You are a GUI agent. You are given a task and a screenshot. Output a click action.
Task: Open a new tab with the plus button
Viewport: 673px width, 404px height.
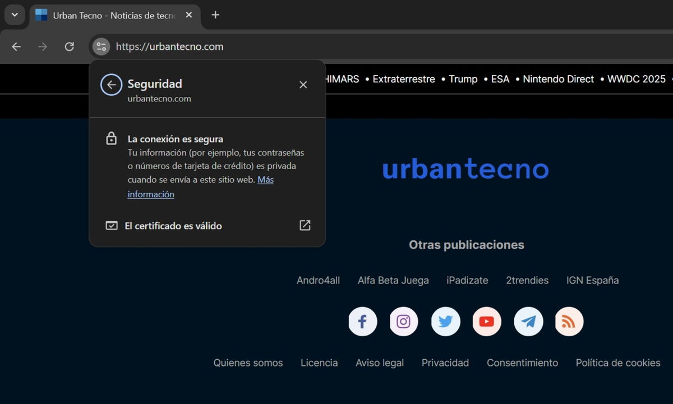(215, 15)
